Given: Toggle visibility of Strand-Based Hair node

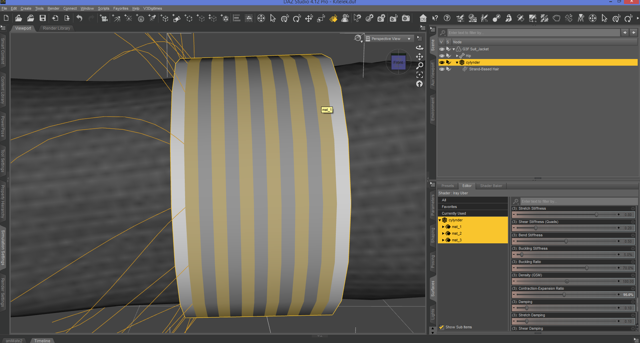Looking at the screenshot, I should click(x=442, y=69).
